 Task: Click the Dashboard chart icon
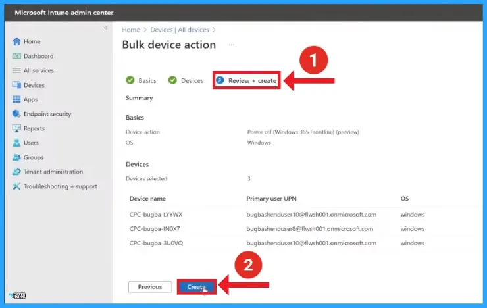(16, 56)
